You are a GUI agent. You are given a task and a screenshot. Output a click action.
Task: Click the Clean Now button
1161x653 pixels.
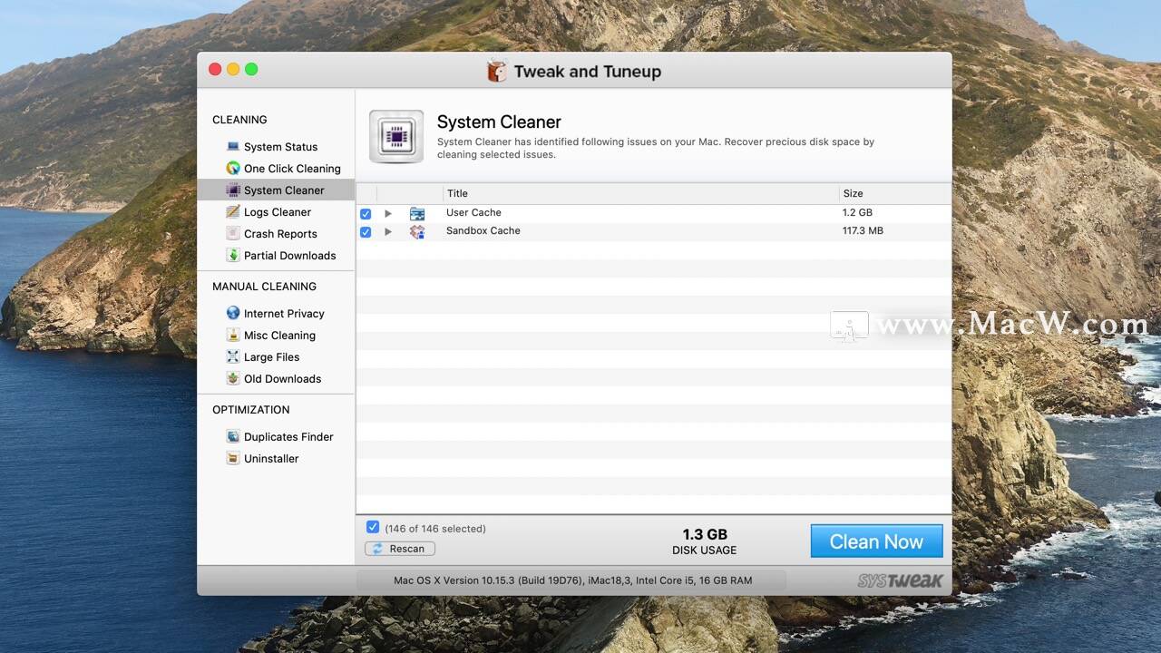(876, 541)
